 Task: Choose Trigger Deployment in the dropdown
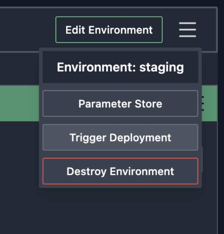click(x=120, y=137)
